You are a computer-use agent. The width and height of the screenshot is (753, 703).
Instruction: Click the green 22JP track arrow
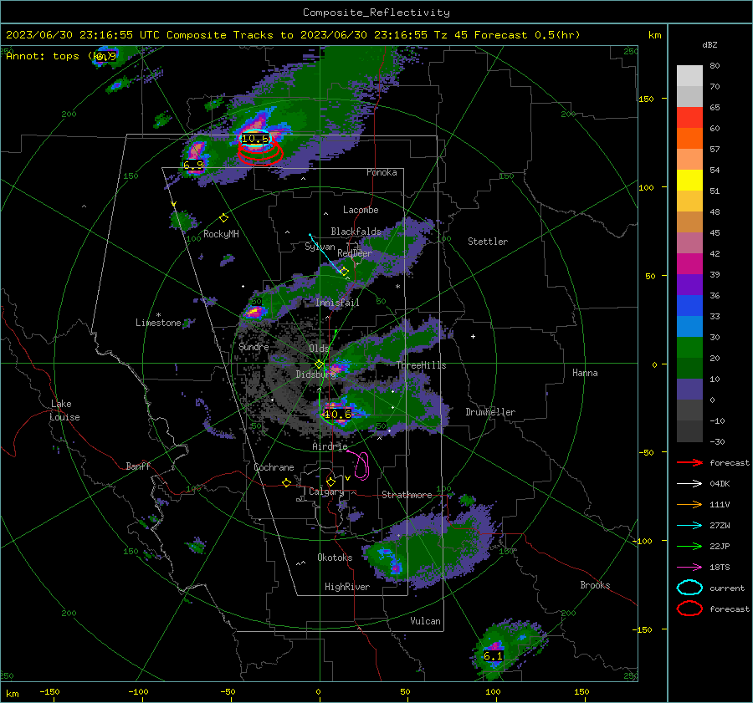point(689,546)
